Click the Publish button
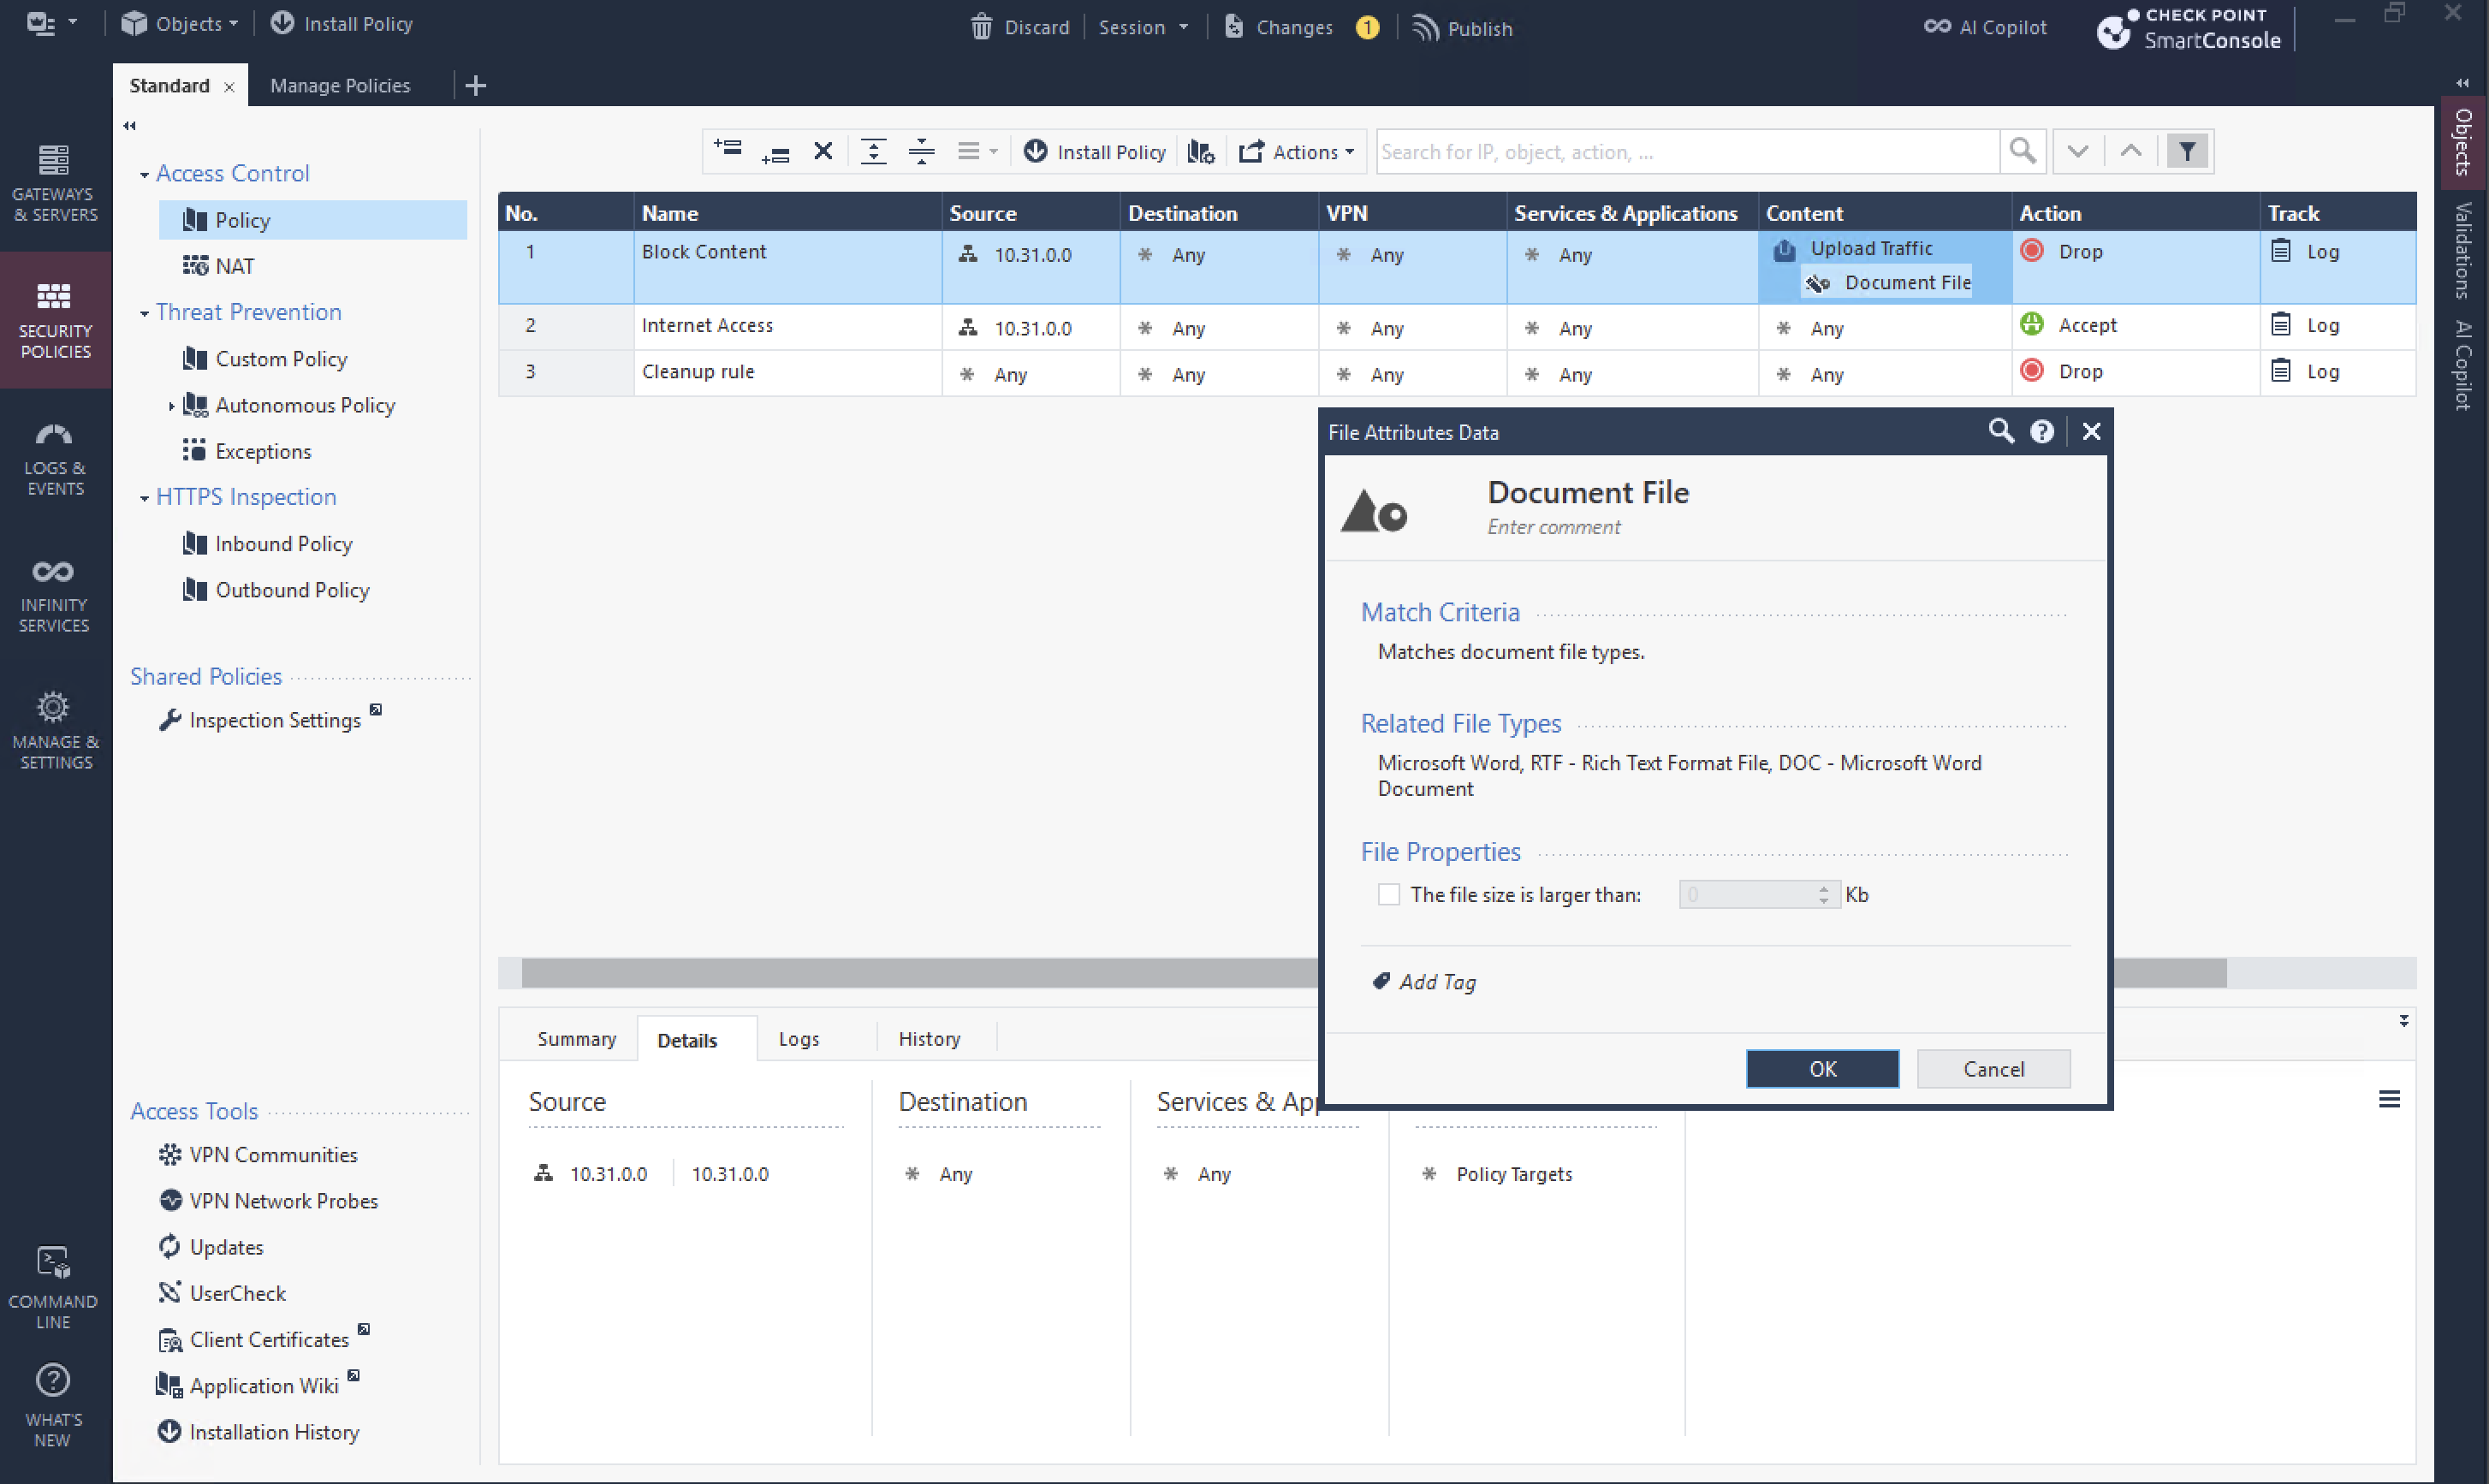Screen dimensions: 2489x1484 click(1462, 27)
